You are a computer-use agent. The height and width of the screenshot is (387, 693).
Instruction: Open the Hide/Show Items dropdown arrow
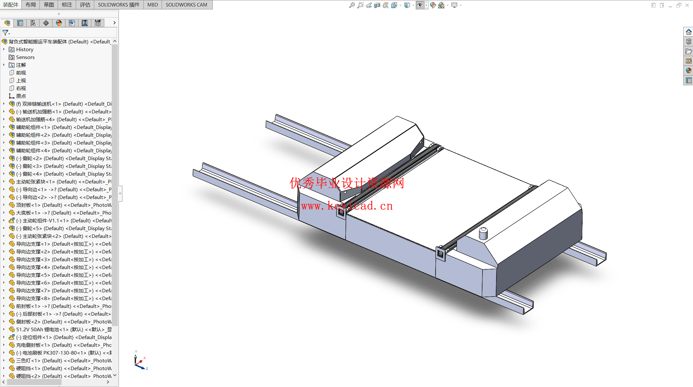[426, 5]
